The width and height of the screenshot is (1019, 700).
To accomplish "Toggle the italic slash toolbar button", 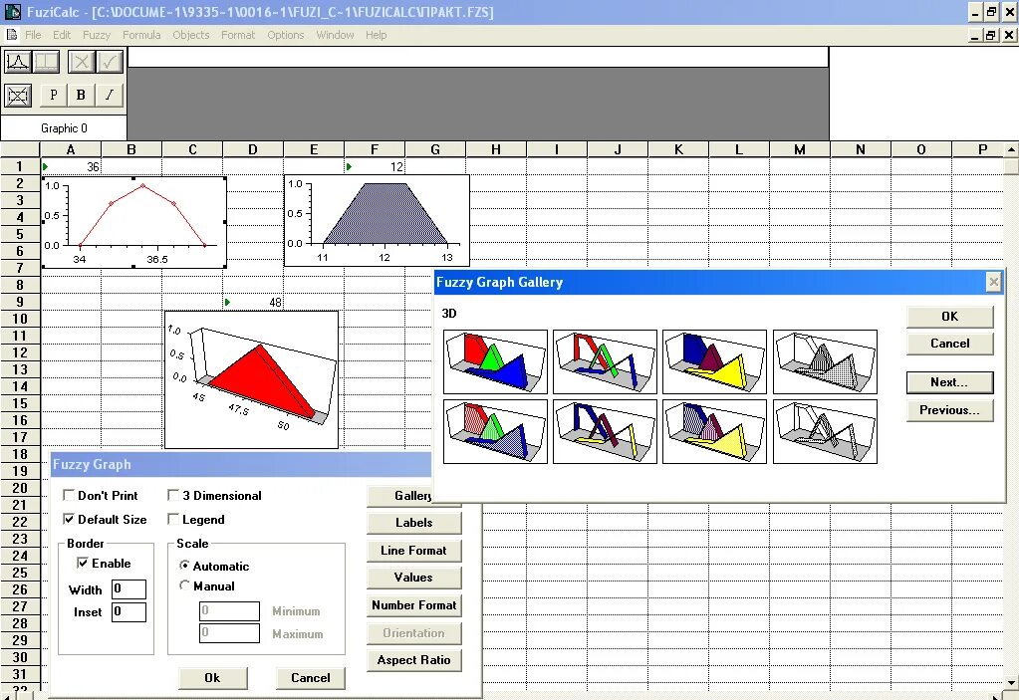I will point(110,95).
